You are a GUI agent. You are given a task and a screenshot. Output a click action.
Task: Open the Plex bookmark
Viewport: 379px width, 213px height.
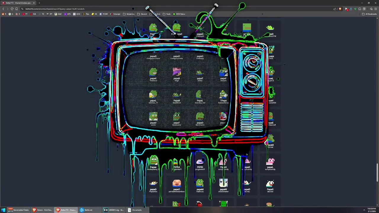(x=86, y=14)
